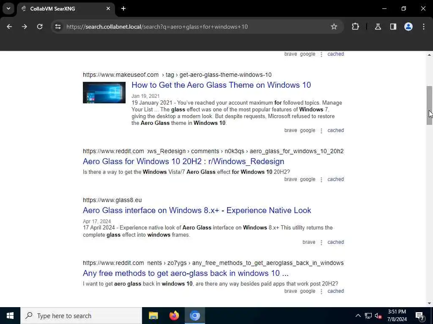Close the CollabVM SearXNG tab

point(108,8)
